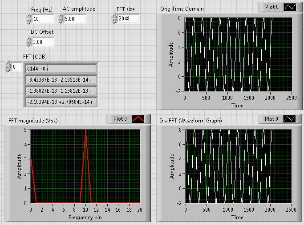Click Plot 0 label of FFT magnitude graph
This screenshot has height=225, width=304.
tap(120, 119)
